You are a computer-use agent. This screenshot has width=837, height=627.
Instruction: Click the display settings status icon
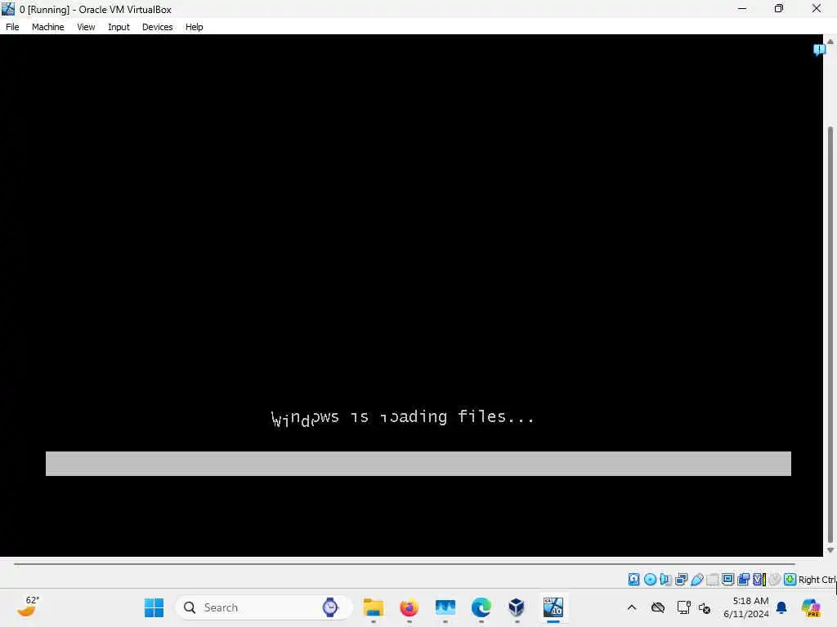coord(727,579)
